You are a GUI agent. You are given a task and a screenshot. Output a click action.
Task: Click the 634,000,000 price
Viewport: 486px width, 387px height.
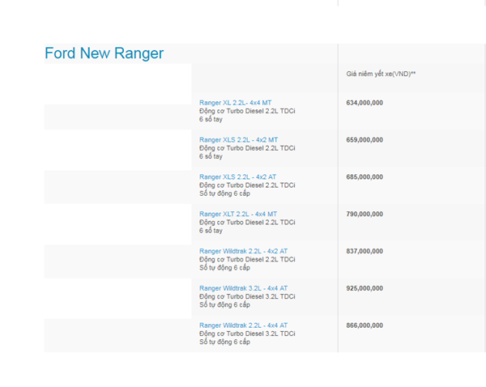364,103
